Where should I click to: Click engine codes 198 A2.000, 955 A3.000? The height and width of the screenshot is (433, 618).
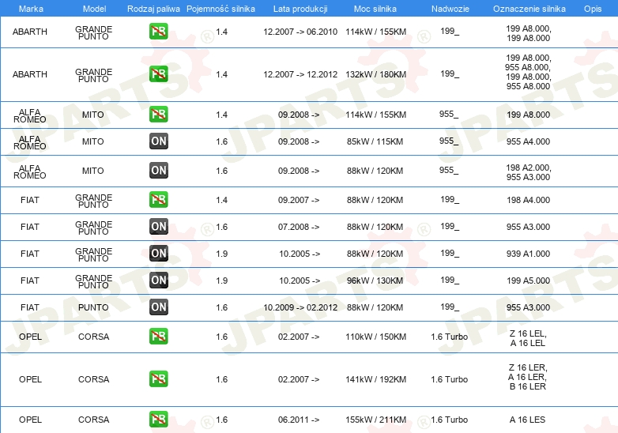[529, 172]
